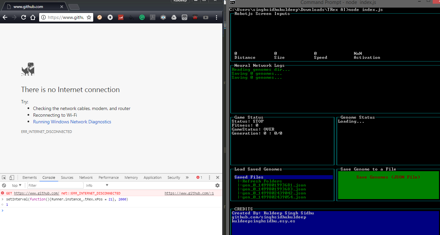The height and width of the screenshot is (235, 440).
Task: Reload the github.com page
Action: click(24, 17)
